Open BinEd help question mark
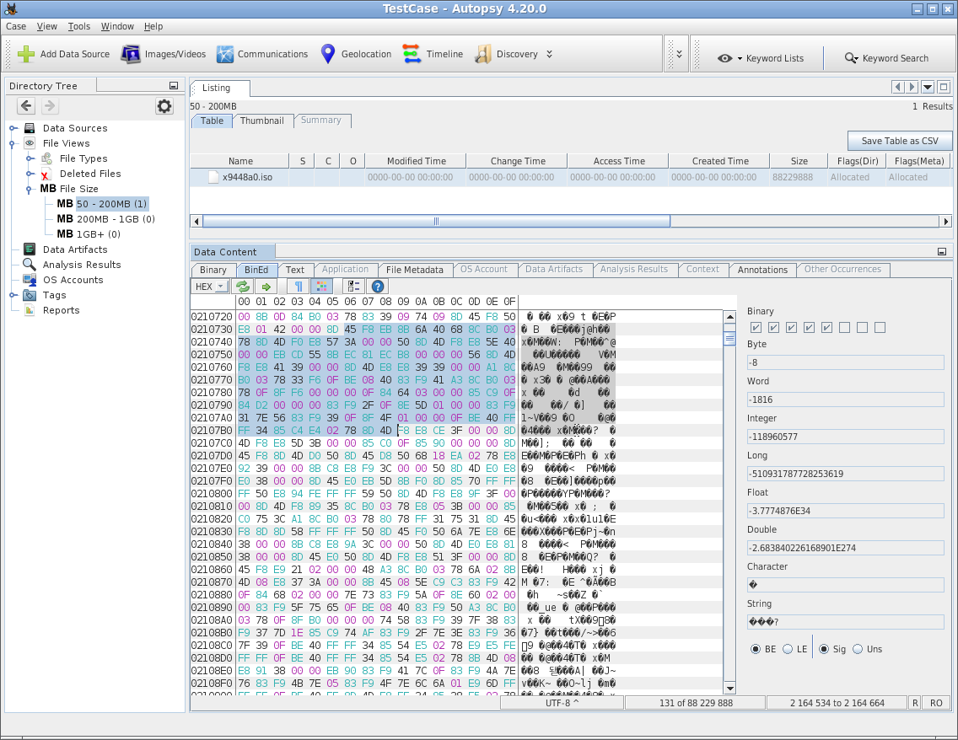The image size is (958, 740). [x=378, y=287]
